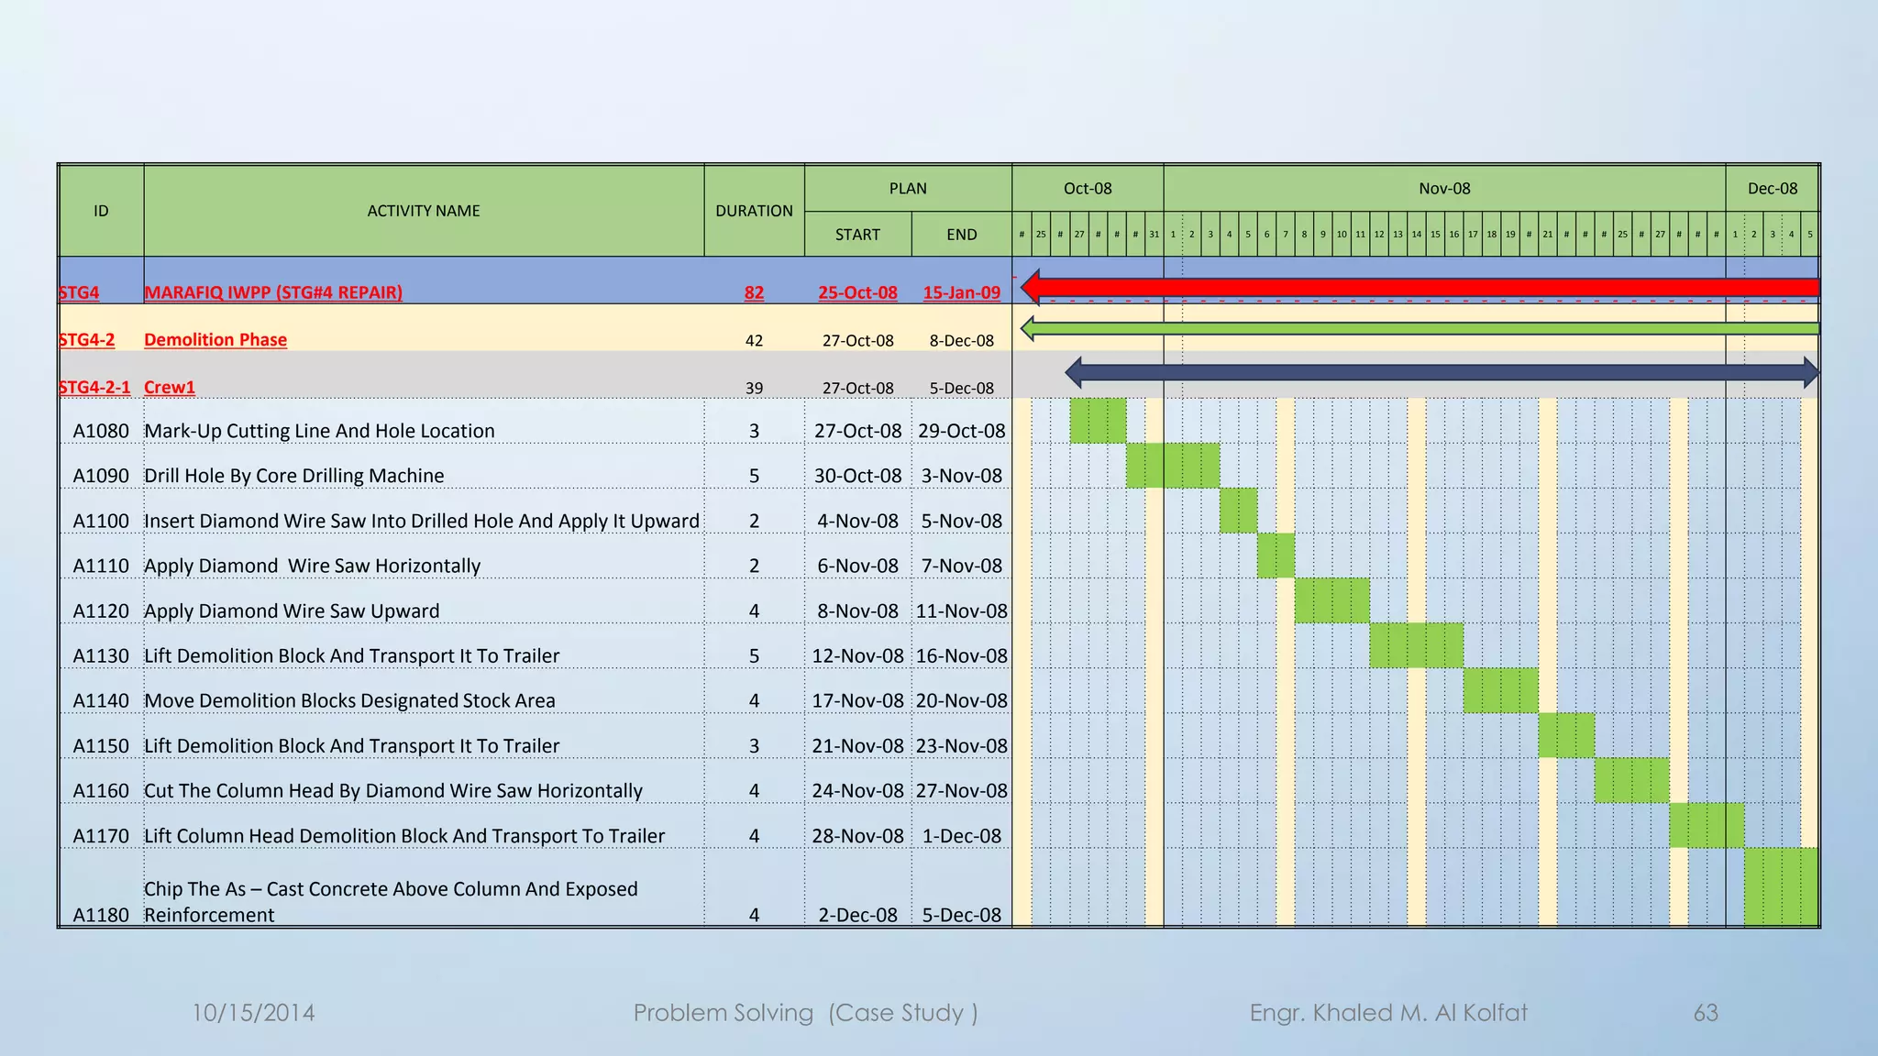
Task: Click the START column header under PLAN
Action: (x=857, y=235)
